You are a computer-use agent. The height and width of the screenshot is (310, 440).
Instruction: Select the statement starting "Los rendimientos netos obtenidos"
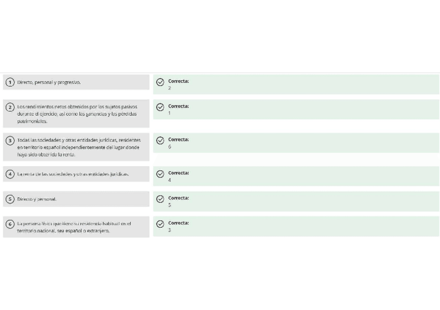click(77, 114)
